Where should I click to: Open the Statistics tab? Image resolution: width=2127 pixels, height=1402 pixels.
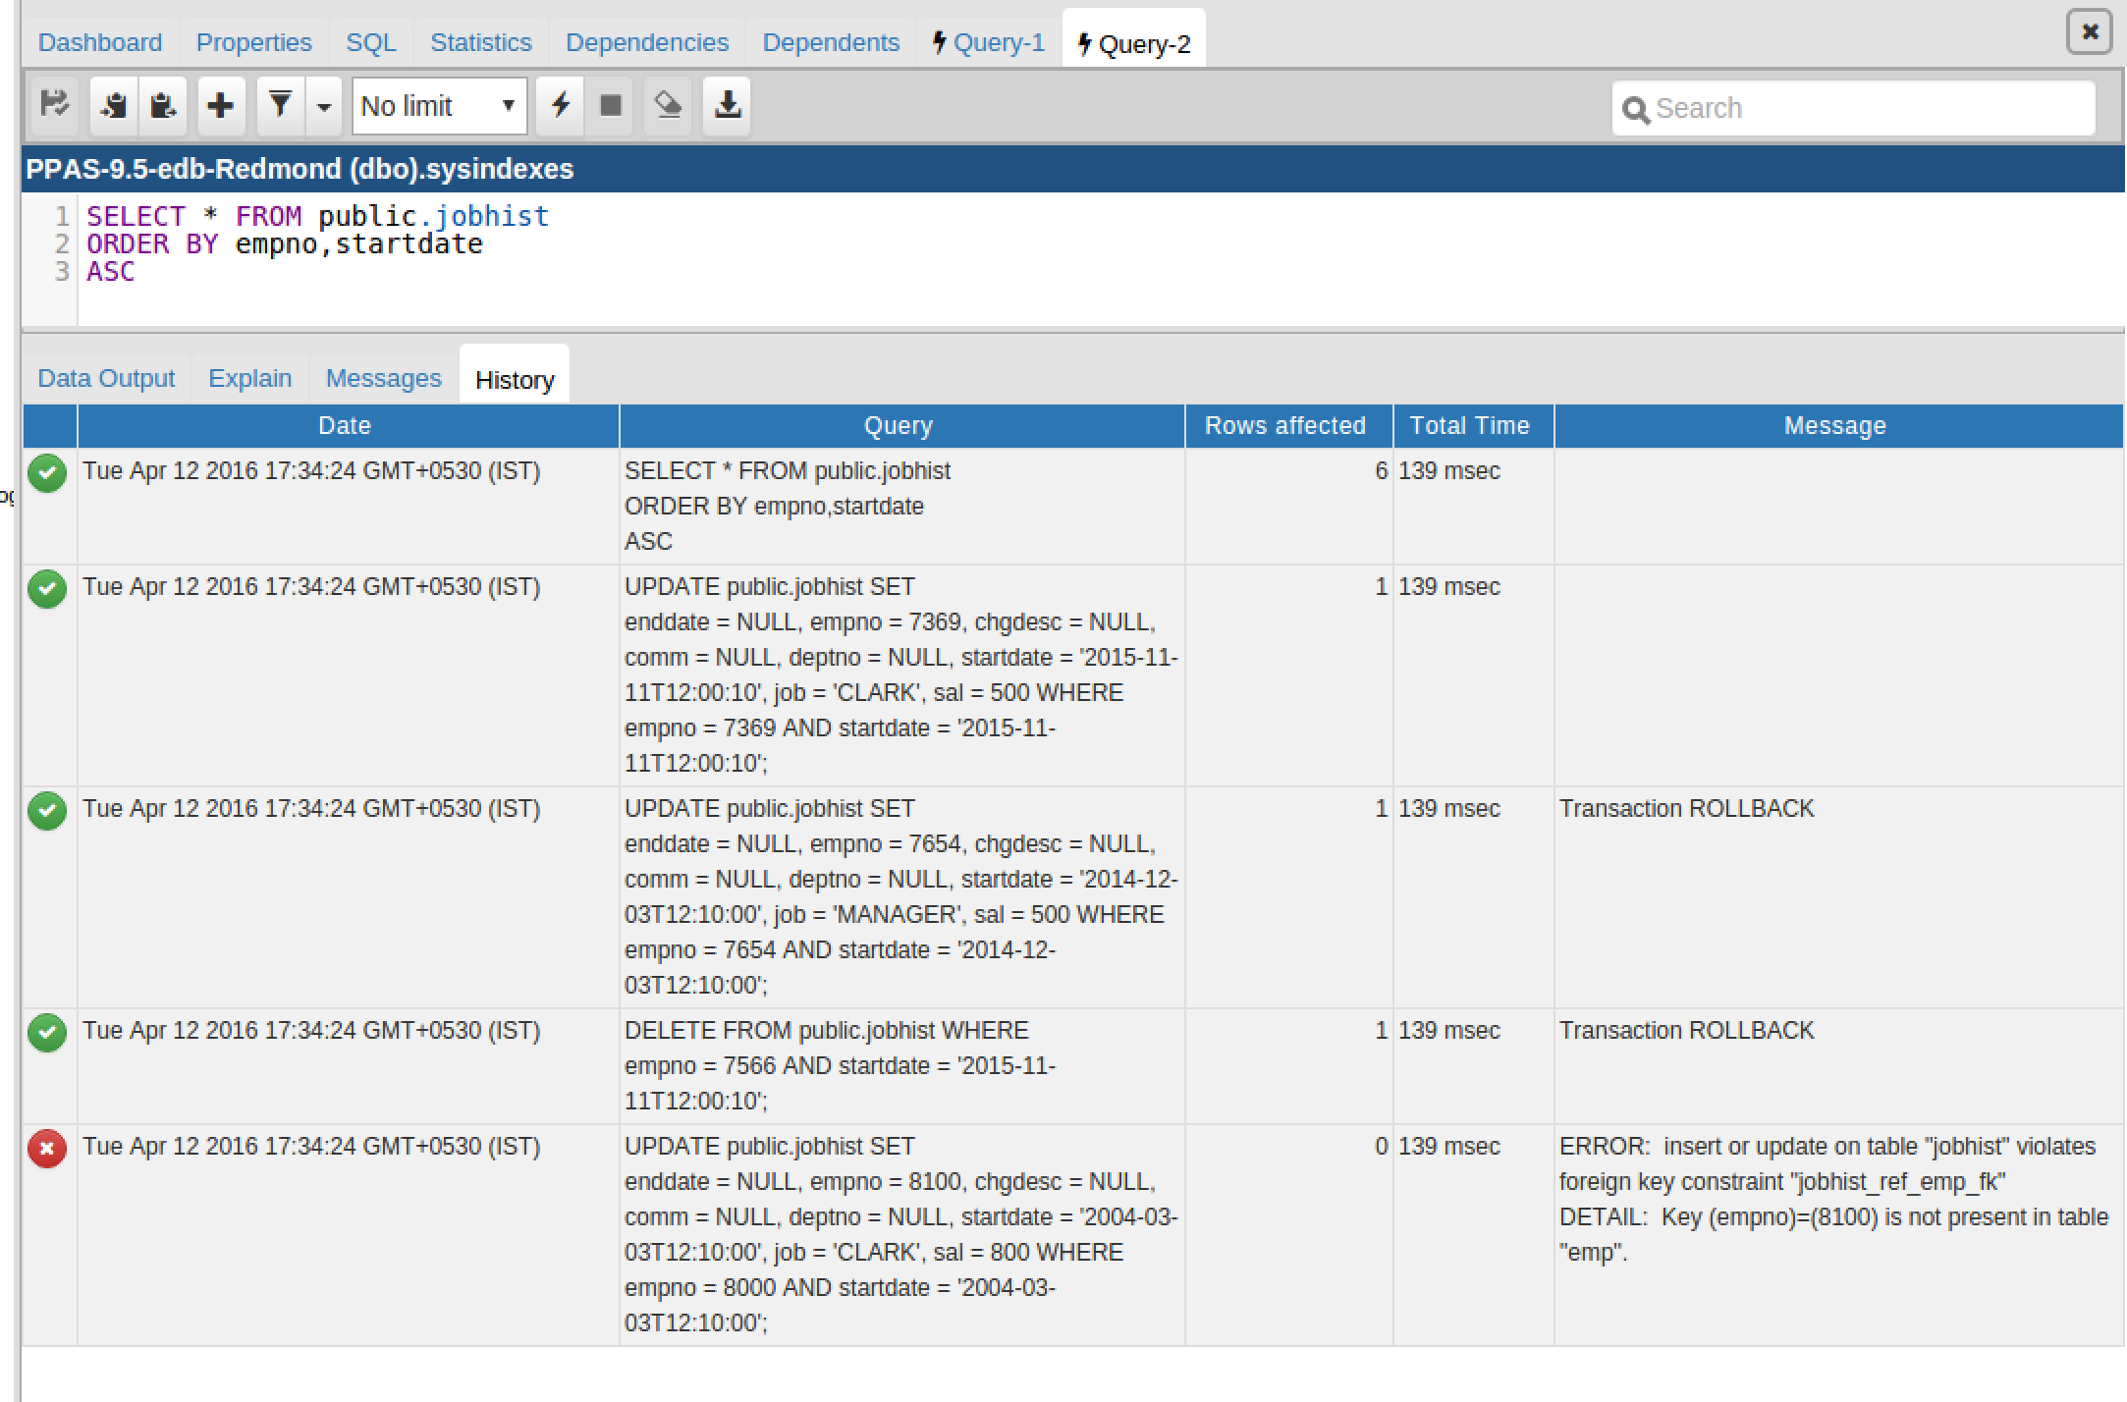click(x=480, y=43)
